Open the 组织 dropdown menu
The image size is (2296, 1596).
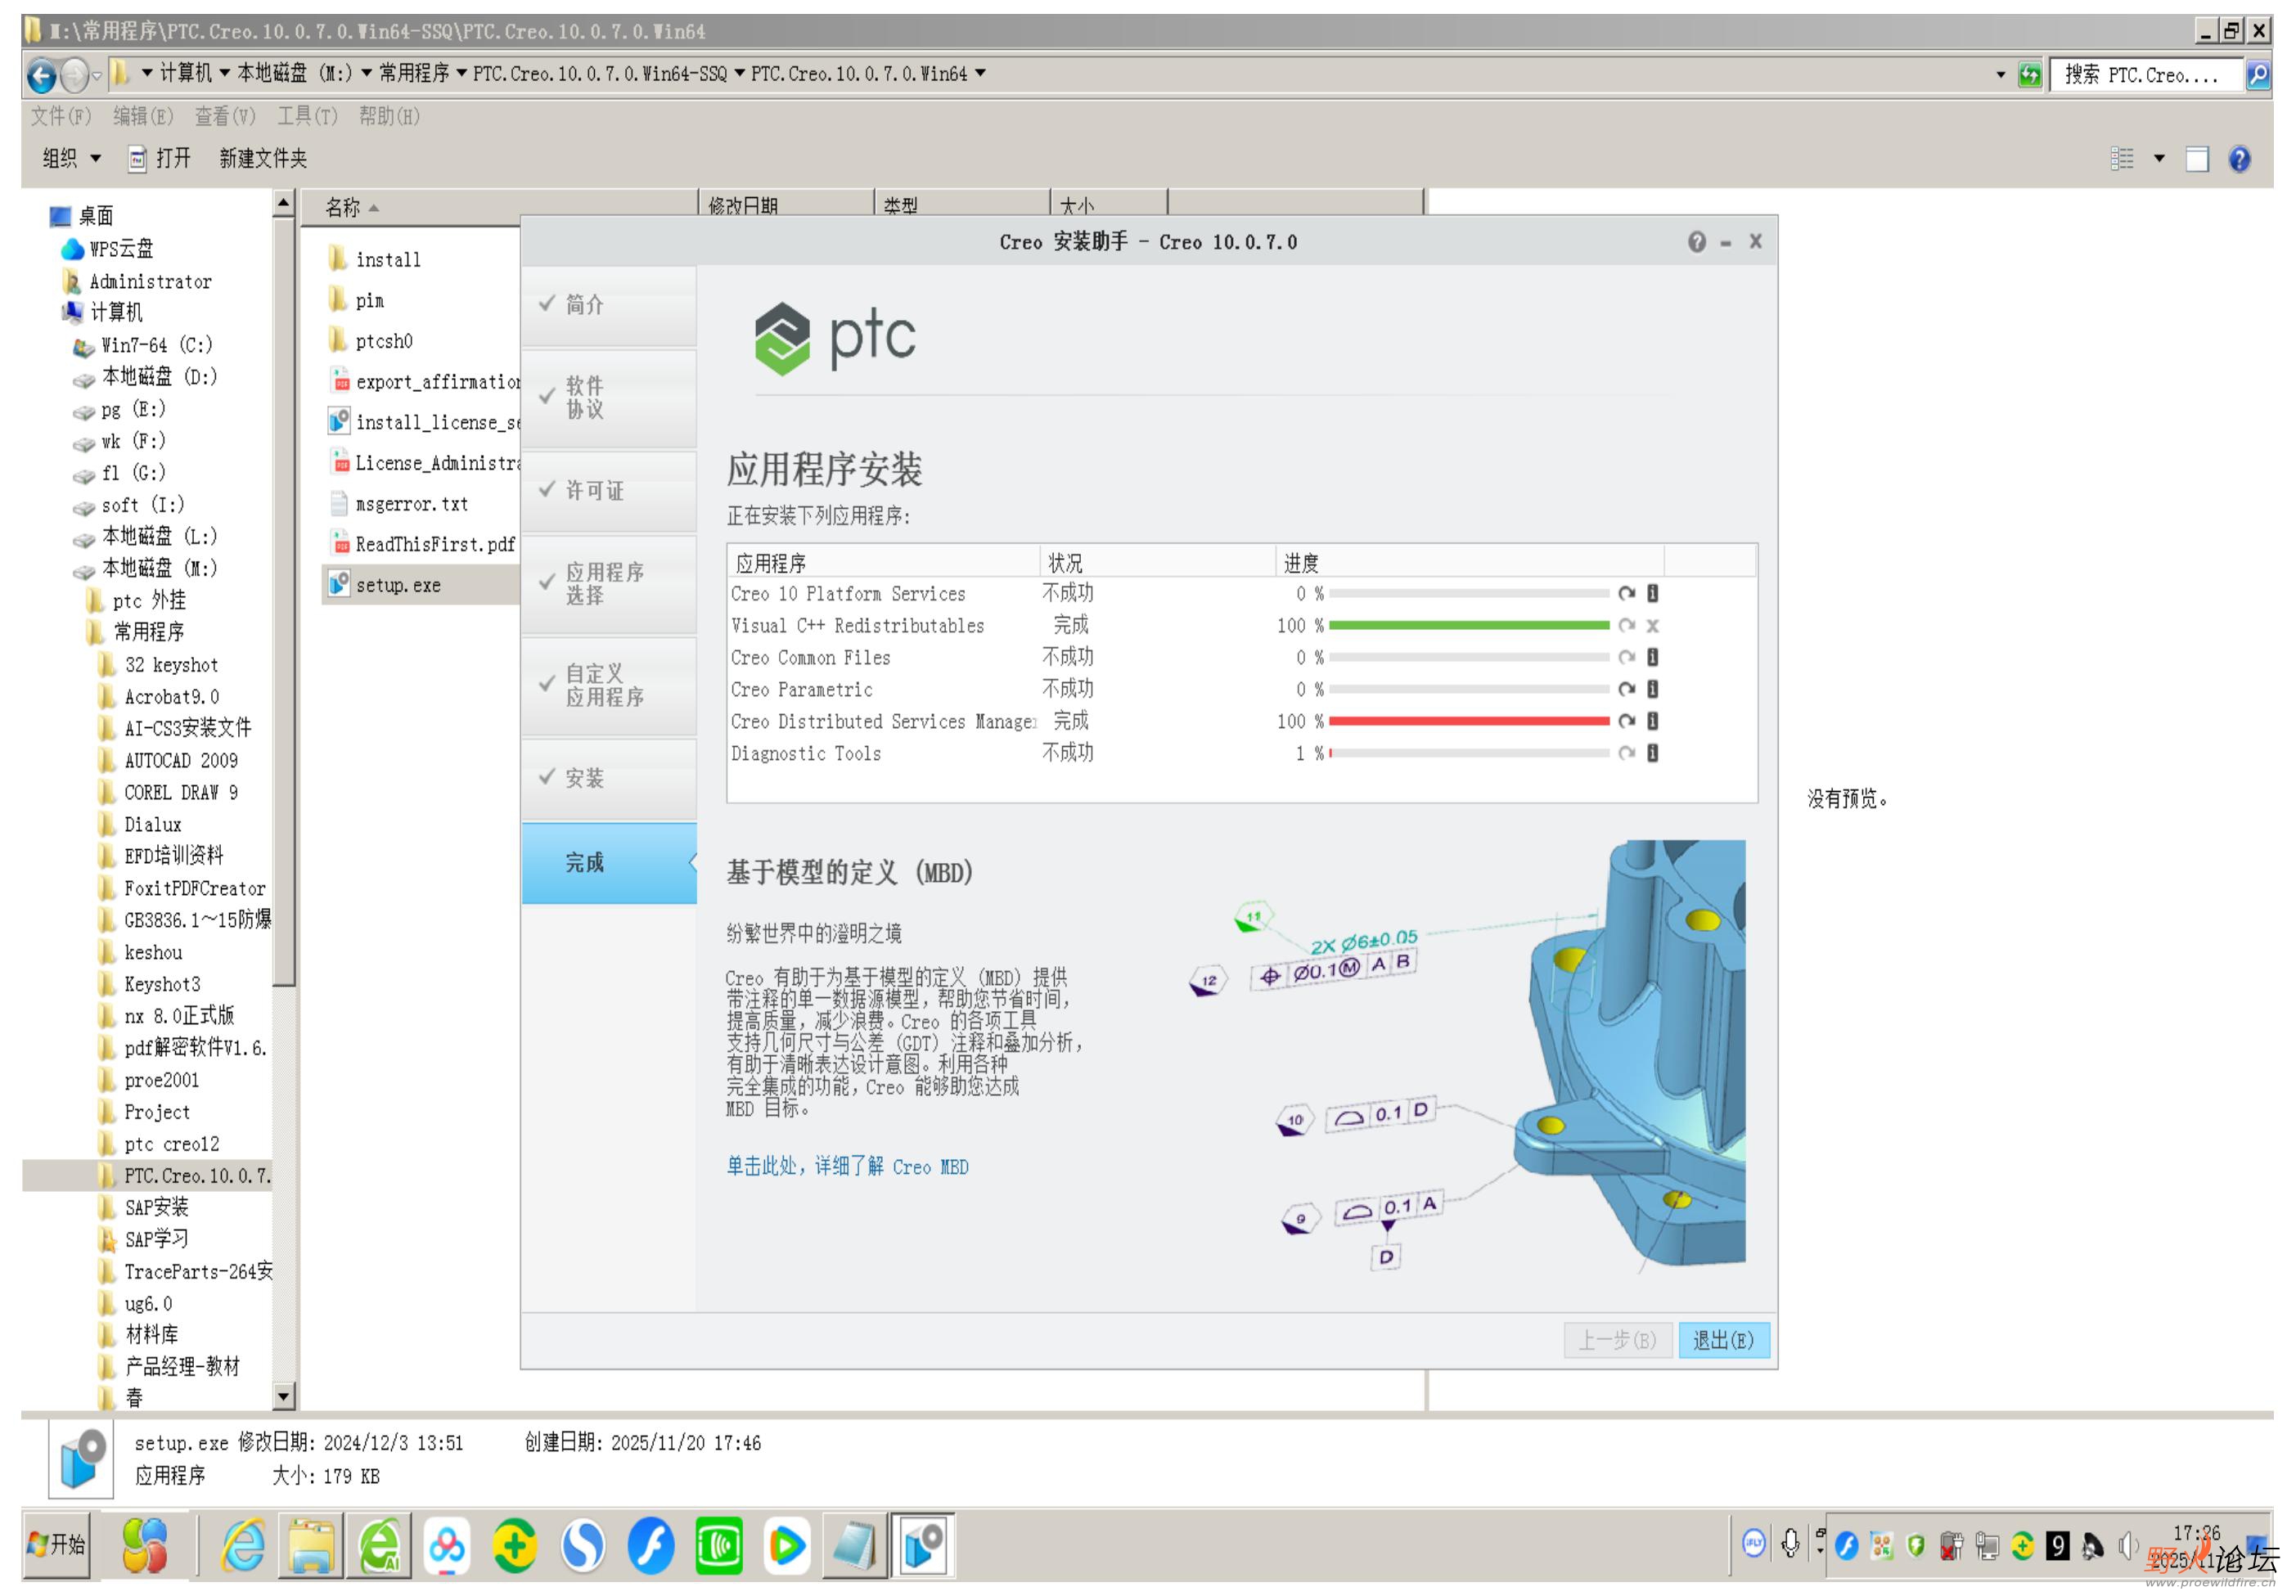click(x=72, y=158)
